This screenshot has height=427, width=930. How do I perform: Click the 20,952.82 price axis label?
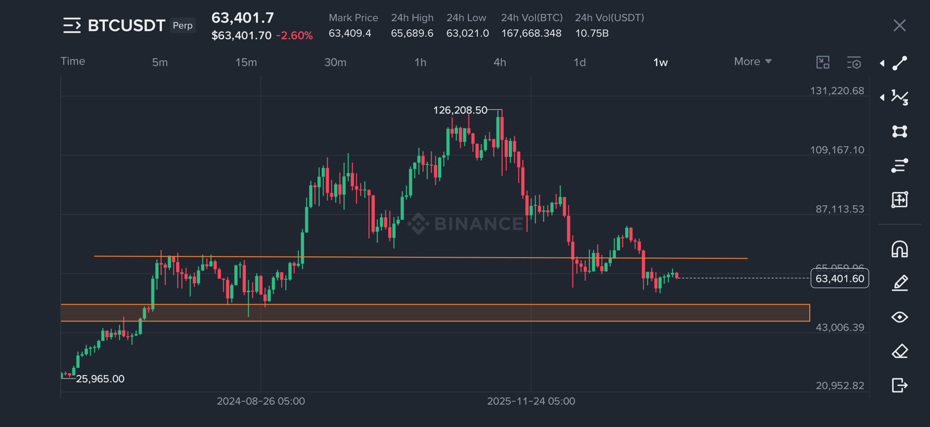(x=840, y=386)
